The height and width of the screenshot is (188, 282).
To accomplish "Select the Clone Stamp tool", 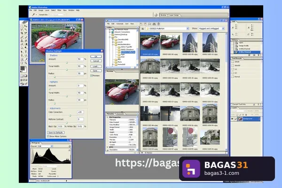I will (22, 41).
